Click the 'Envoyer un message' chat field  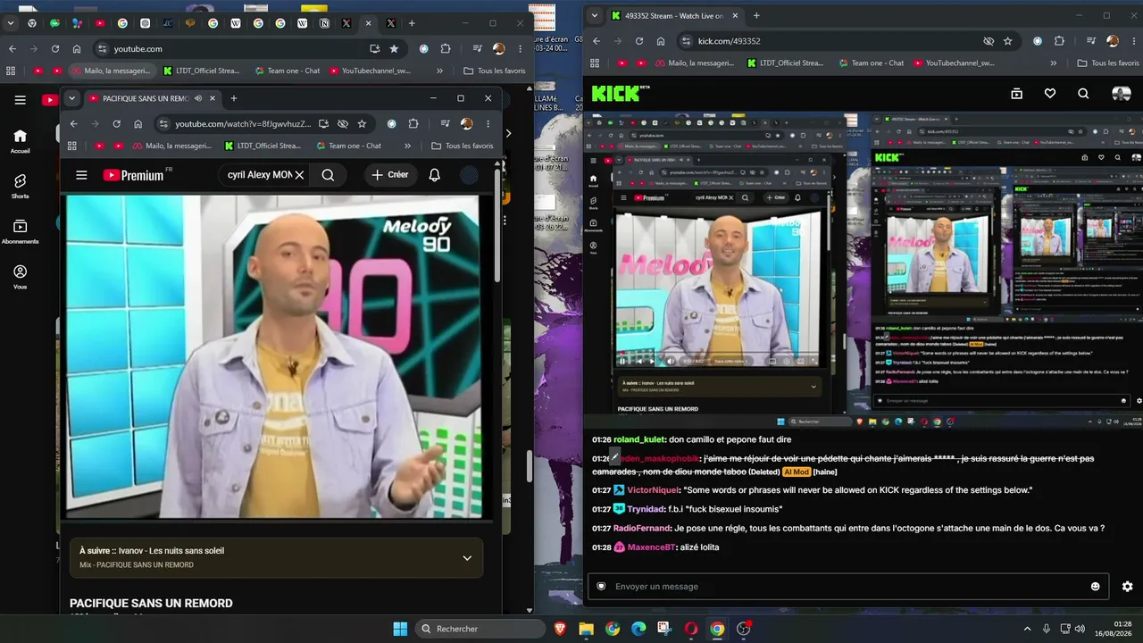(x=847, y=586)
